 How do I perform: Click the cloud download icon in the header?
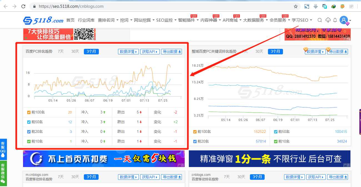point(328,20)
